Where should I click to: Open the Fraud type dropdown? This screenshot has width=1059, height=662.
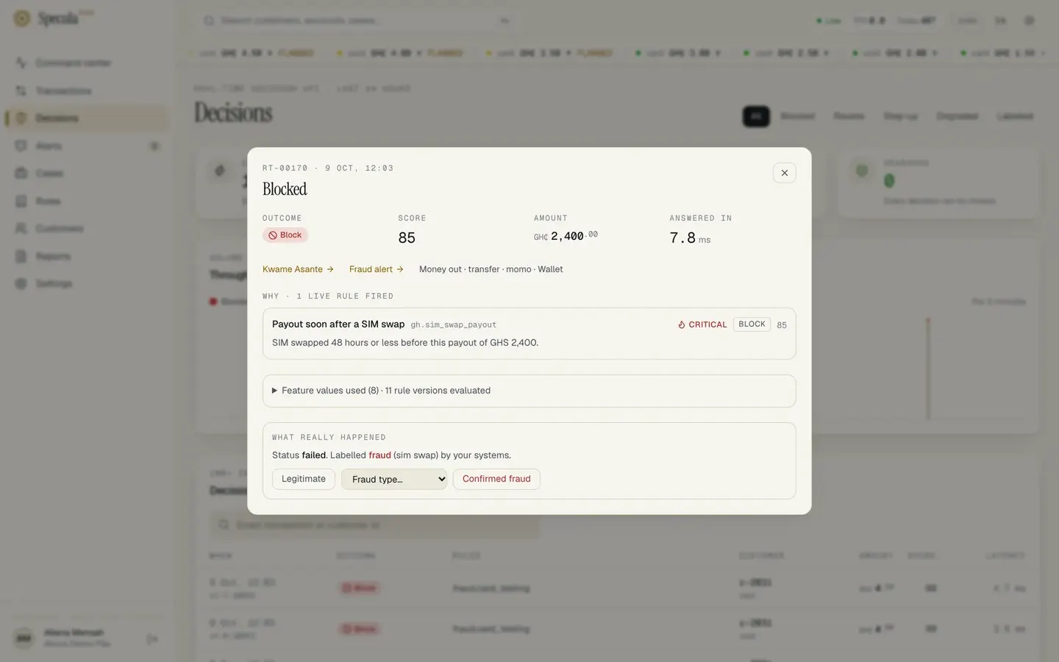[x=394, y=479]
